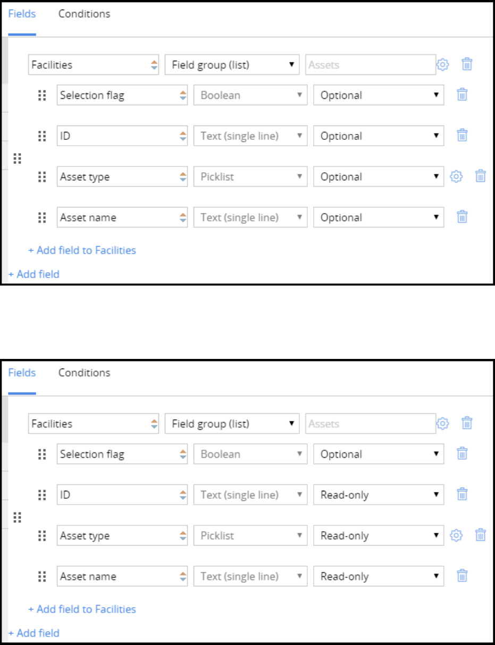Click "+ Add field to Facilities" in the upper panel
The height and width of the screenshot is (645, 495).
click(82, 250)
